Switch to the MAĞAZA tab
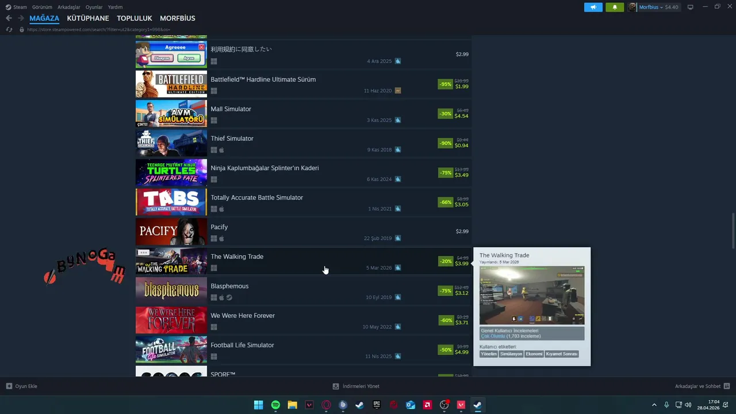This screenshot has height=414, width=736. 44,18
